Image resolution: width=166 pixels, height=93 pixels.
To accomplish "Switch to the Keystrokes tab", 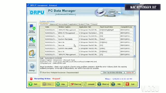I will 44,24.
